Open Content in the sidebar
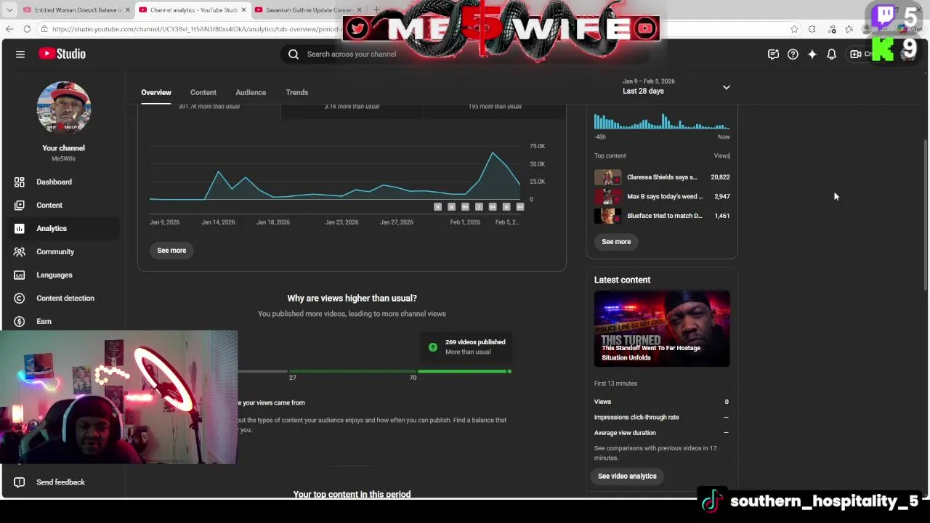 pos(62,205)
